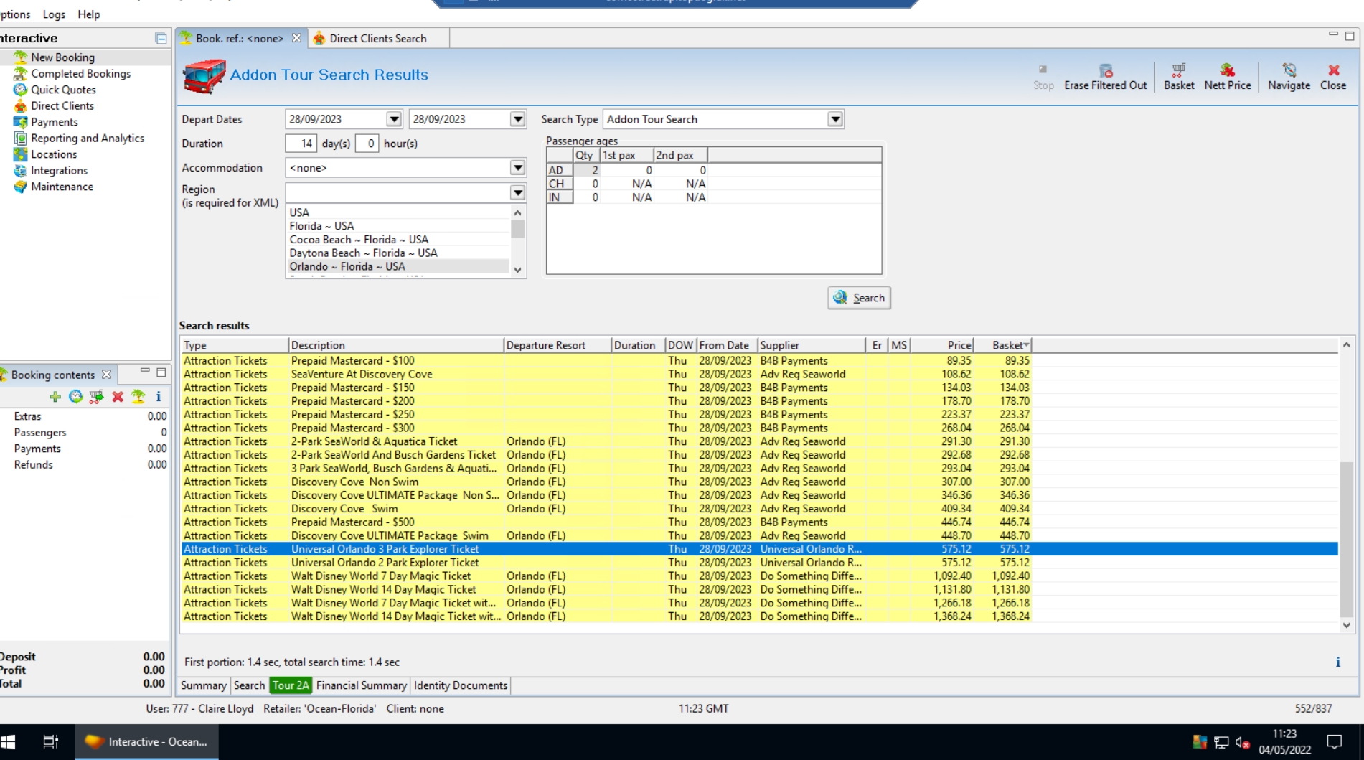Screen dimensions: 1364x760
Task: Select the Tour 2A tab
Action: [291, 685]
